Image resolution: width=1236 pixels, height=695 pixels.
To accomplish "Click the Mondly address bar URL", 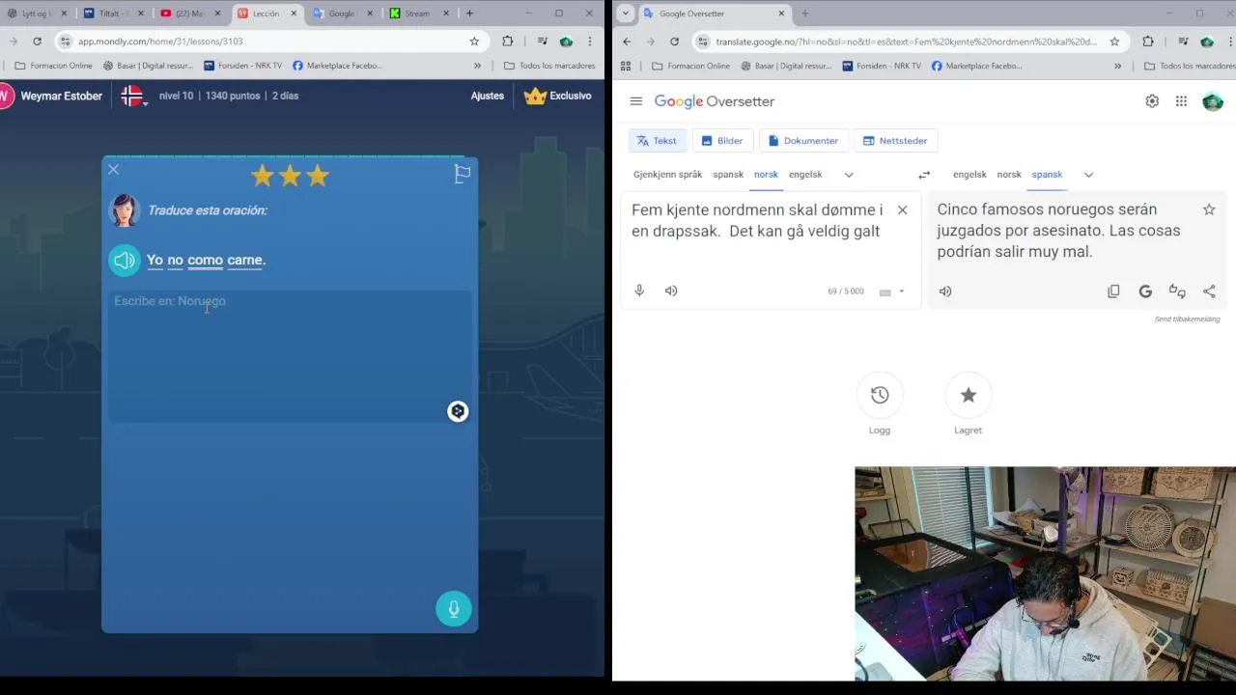I will pos(160,42).
